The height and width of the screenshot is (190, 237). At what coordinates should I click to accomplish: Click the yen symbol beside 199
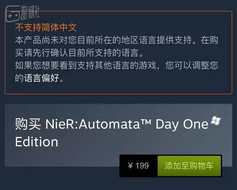click(x=130, y=166)
